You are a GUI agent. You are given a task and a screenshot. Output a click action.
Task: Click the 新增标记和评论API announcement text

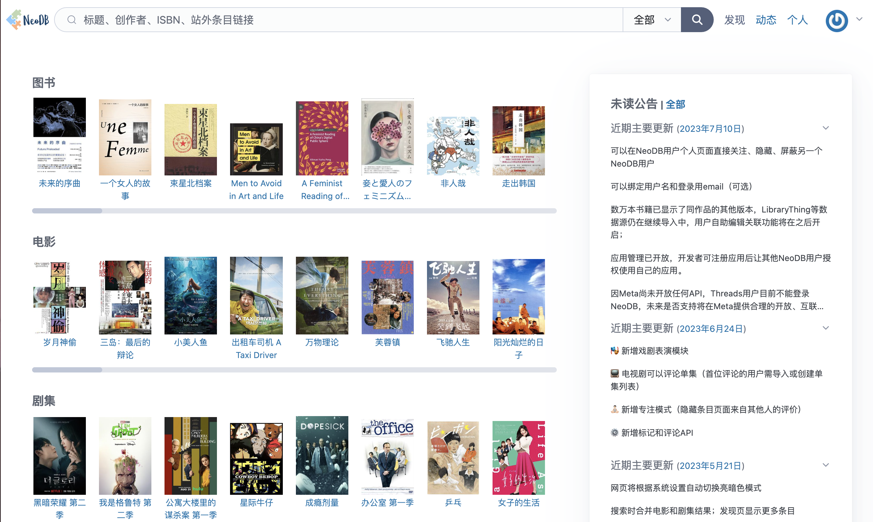click(x=657, y=433)
